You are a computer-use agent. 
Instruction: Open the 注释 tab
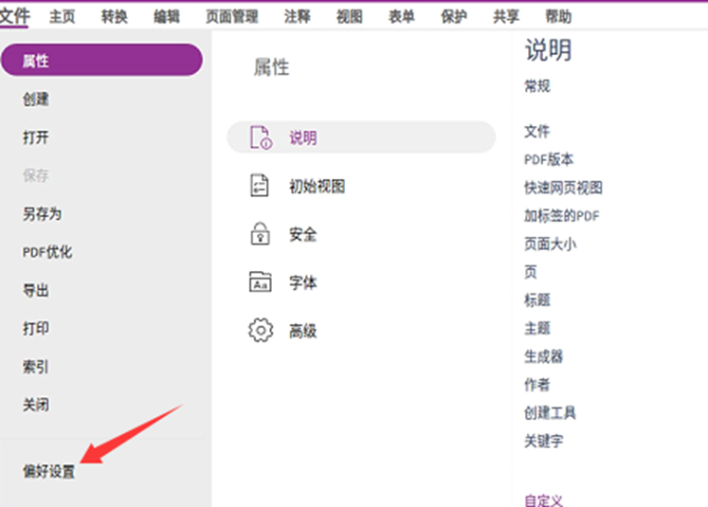pos(297,16)
